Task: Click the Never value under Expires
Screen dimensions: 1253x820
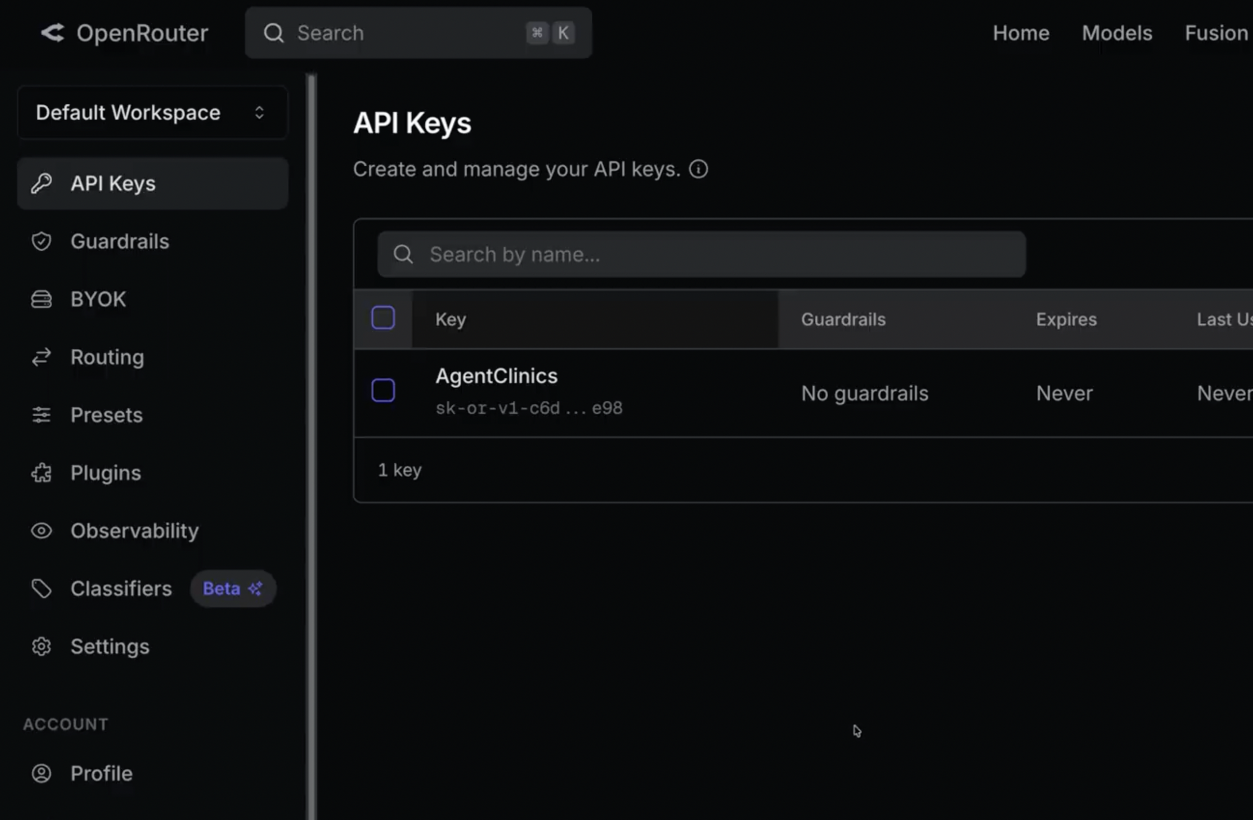Action: [x=1064, y=394]
